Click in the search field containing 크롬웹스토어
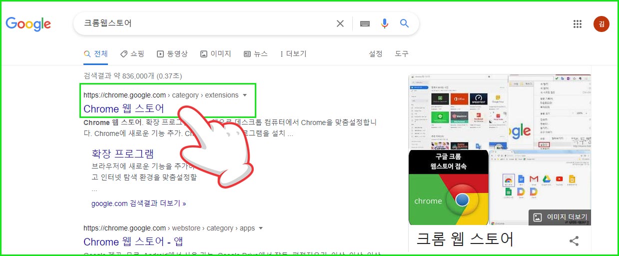 tap(205, 23)
